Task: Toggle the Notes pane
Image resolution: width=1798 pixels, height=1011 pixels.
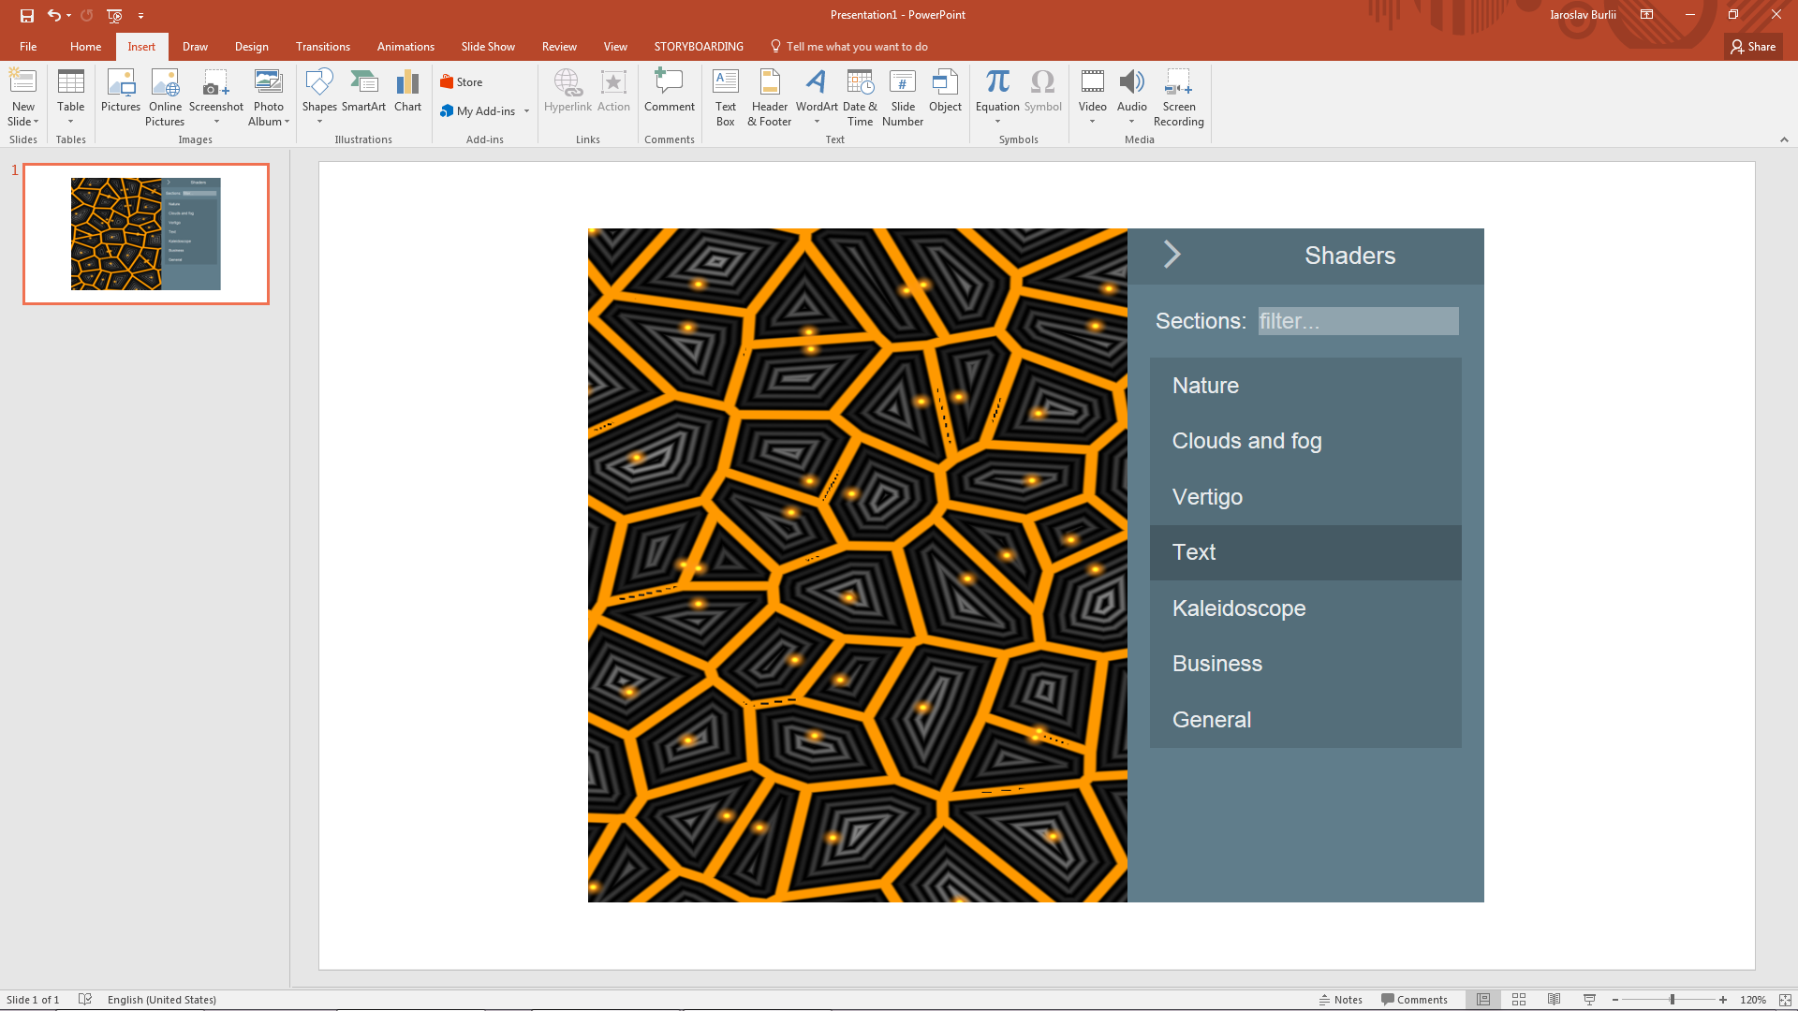Action: (x=1340, y=1000)
